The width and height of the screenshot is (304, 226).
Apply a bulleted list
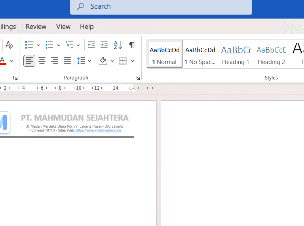[x=29, y=45]
